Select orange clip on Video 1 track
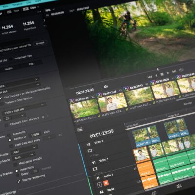 click(141, 155)
